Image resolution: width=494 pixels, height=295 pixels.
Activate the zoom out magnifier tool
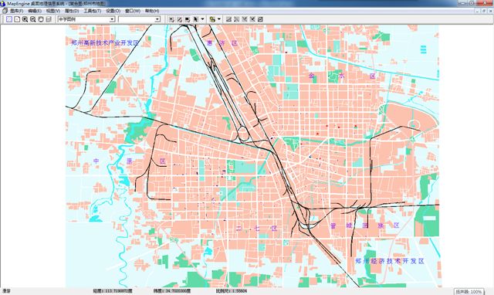click(x=32, y=19)
